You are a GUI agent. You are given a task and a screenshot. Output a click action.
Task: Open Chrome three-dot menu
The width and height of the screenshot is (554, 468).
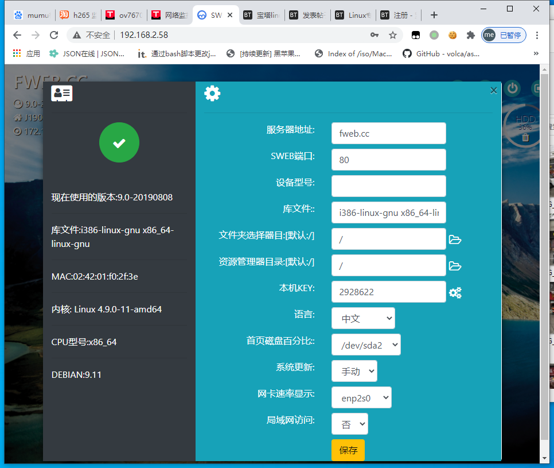point(537,35)
